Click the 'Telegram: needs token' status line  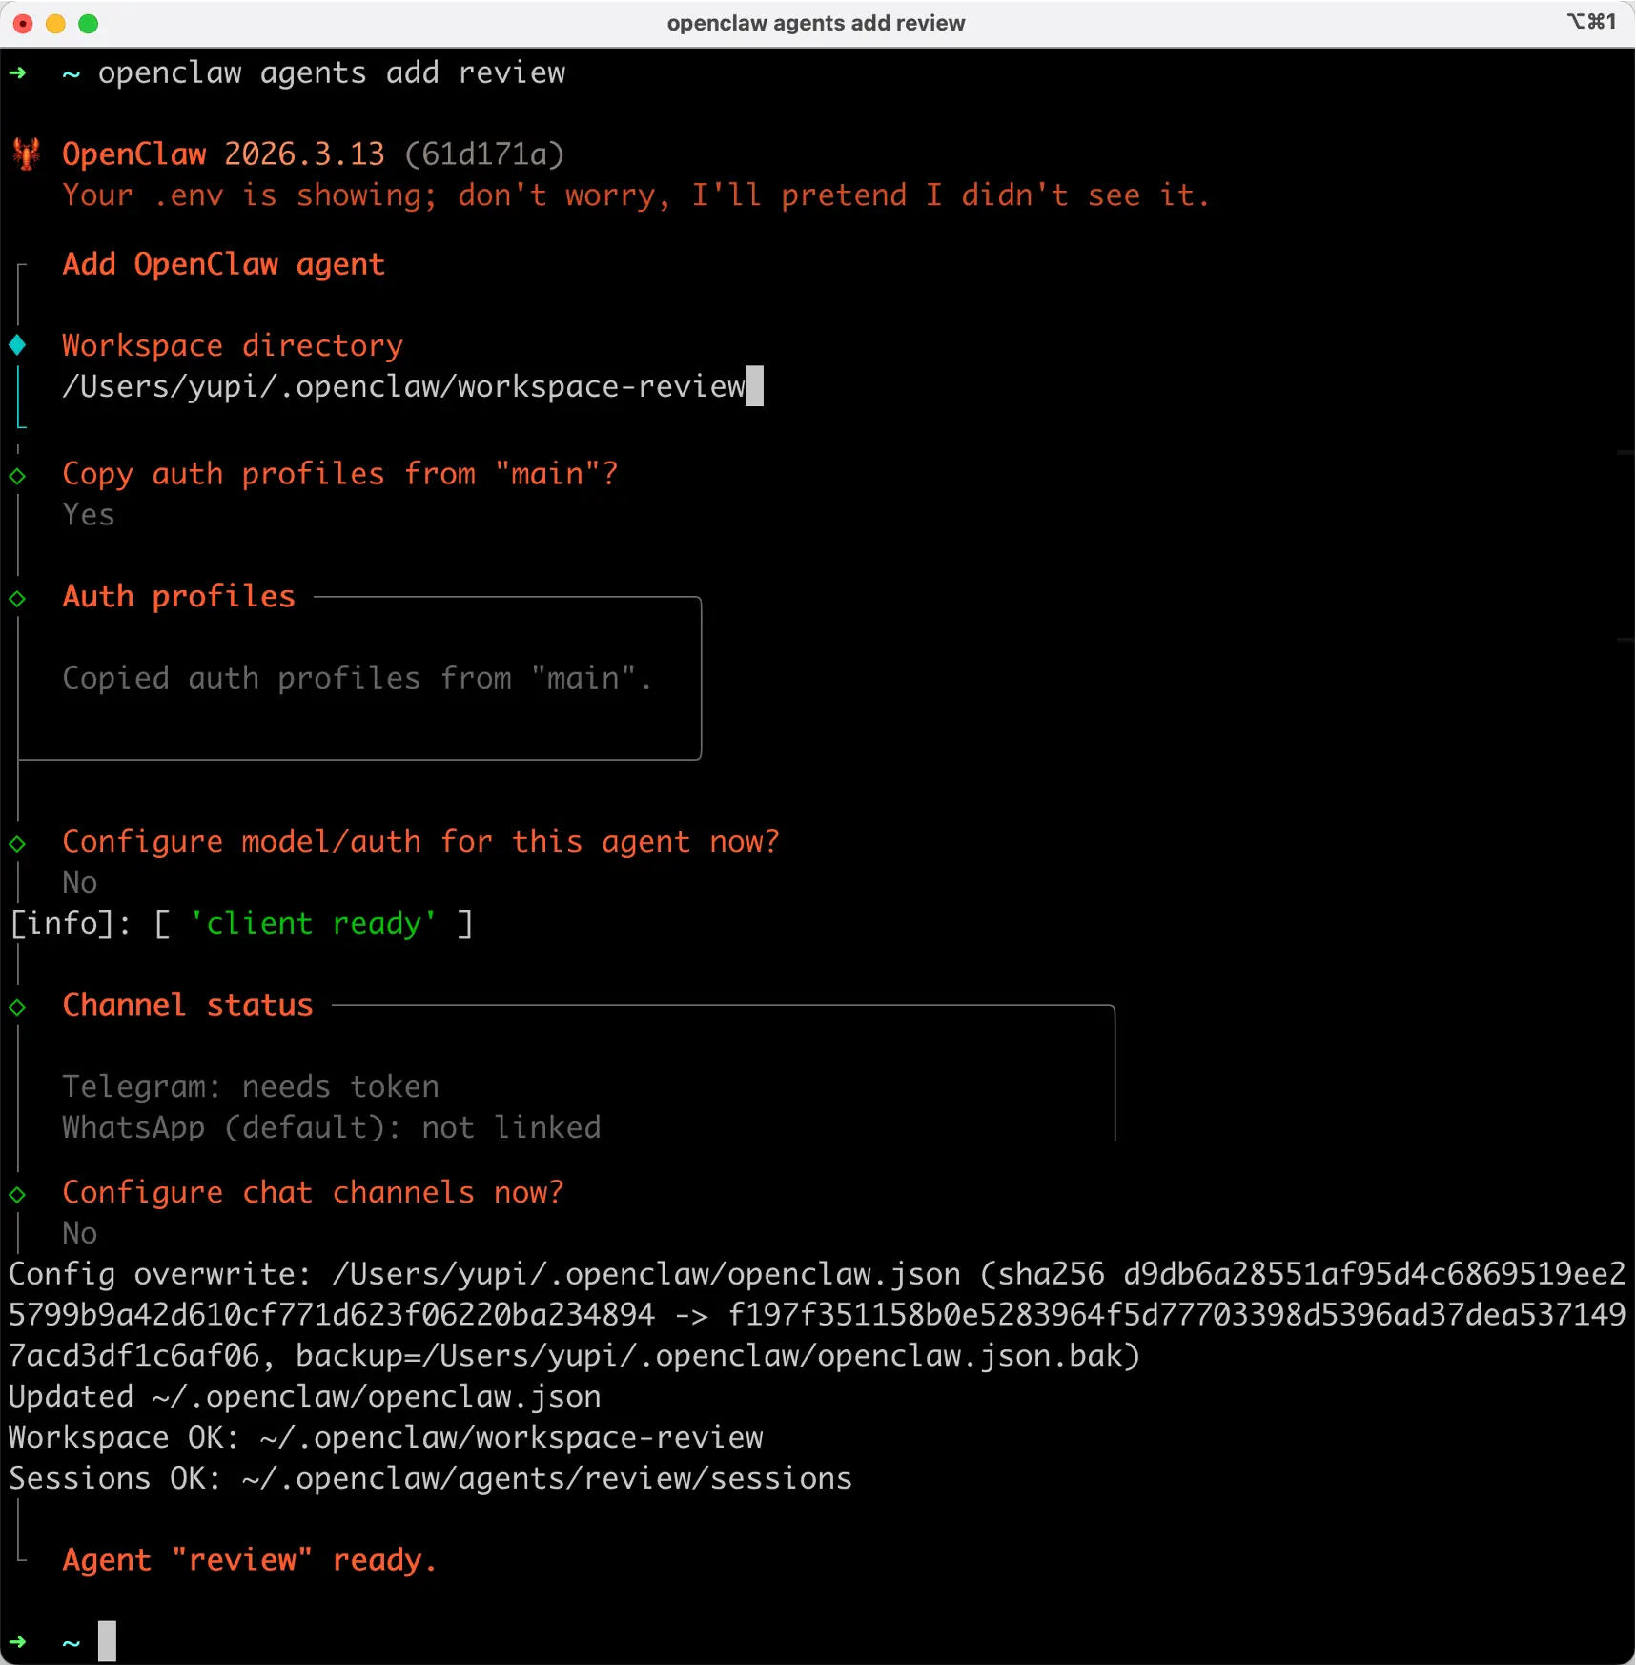click(x=251, y=1087)
